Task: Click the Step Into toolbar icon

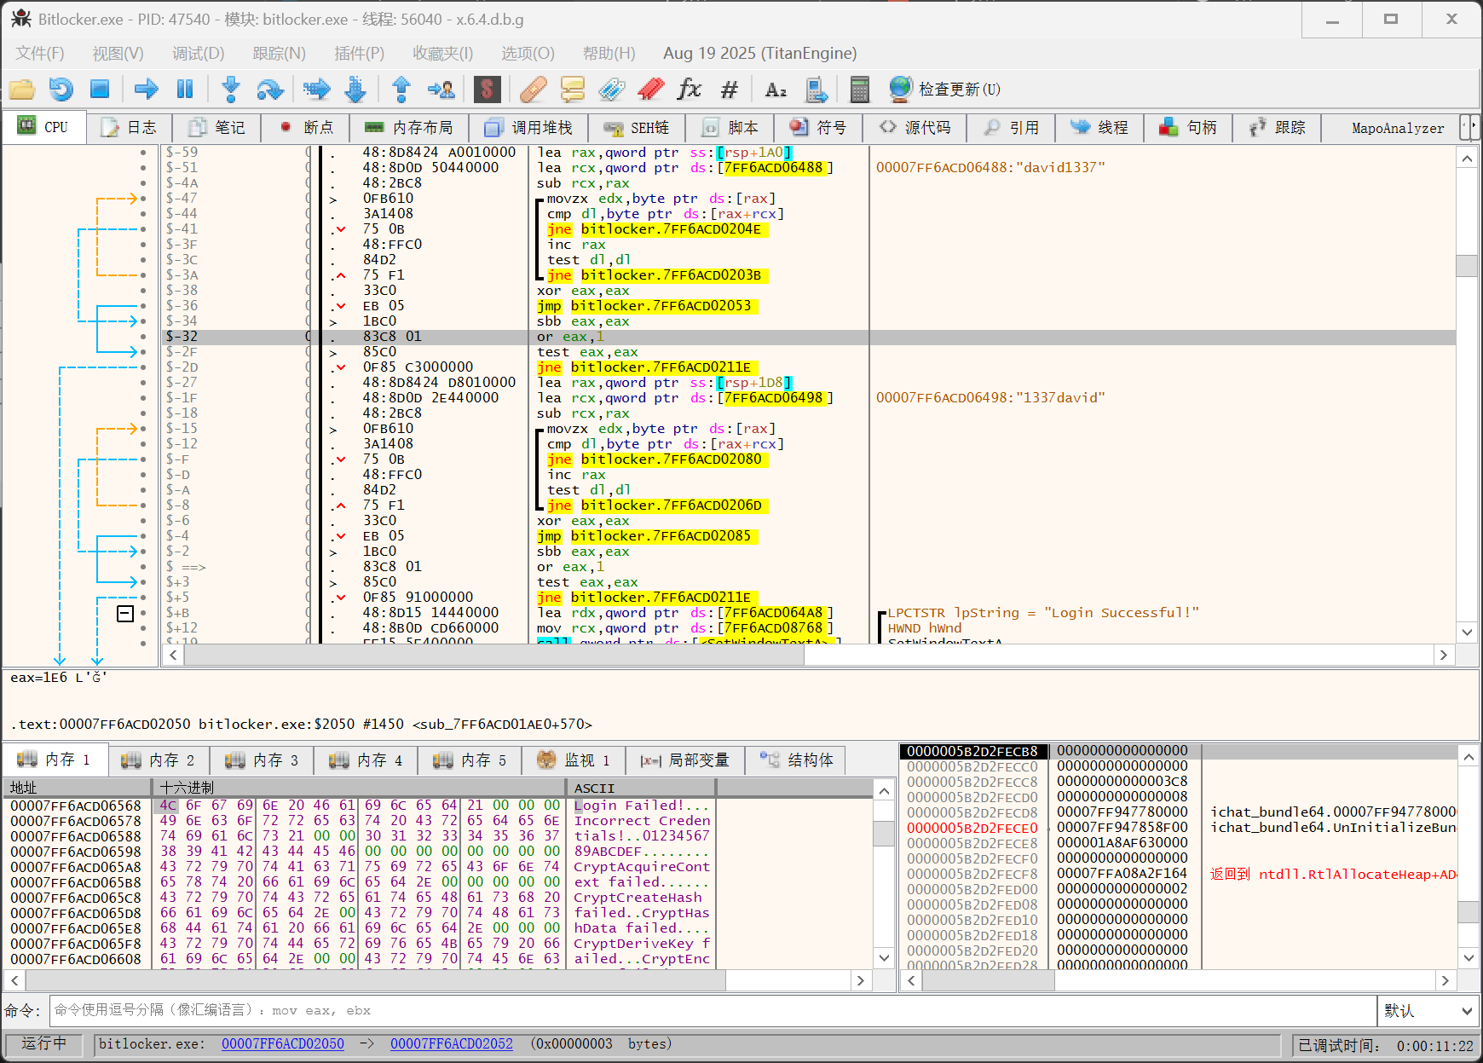Action: 231,89
